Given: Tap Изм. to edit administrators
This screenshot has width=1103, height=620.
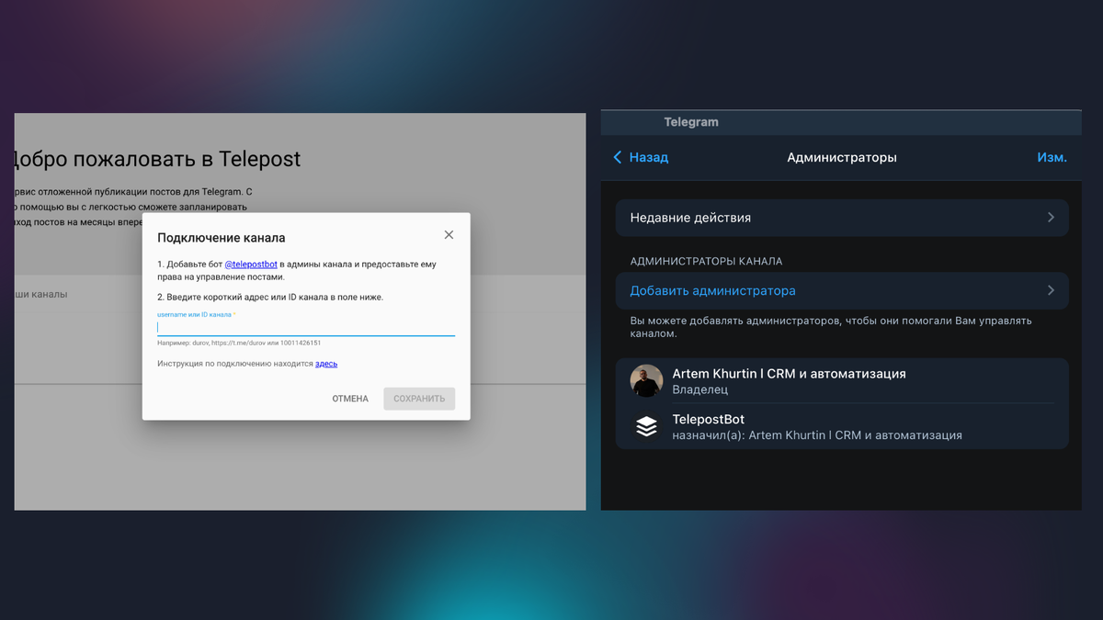Looking at the screenshot, I should click(1052, 157).
